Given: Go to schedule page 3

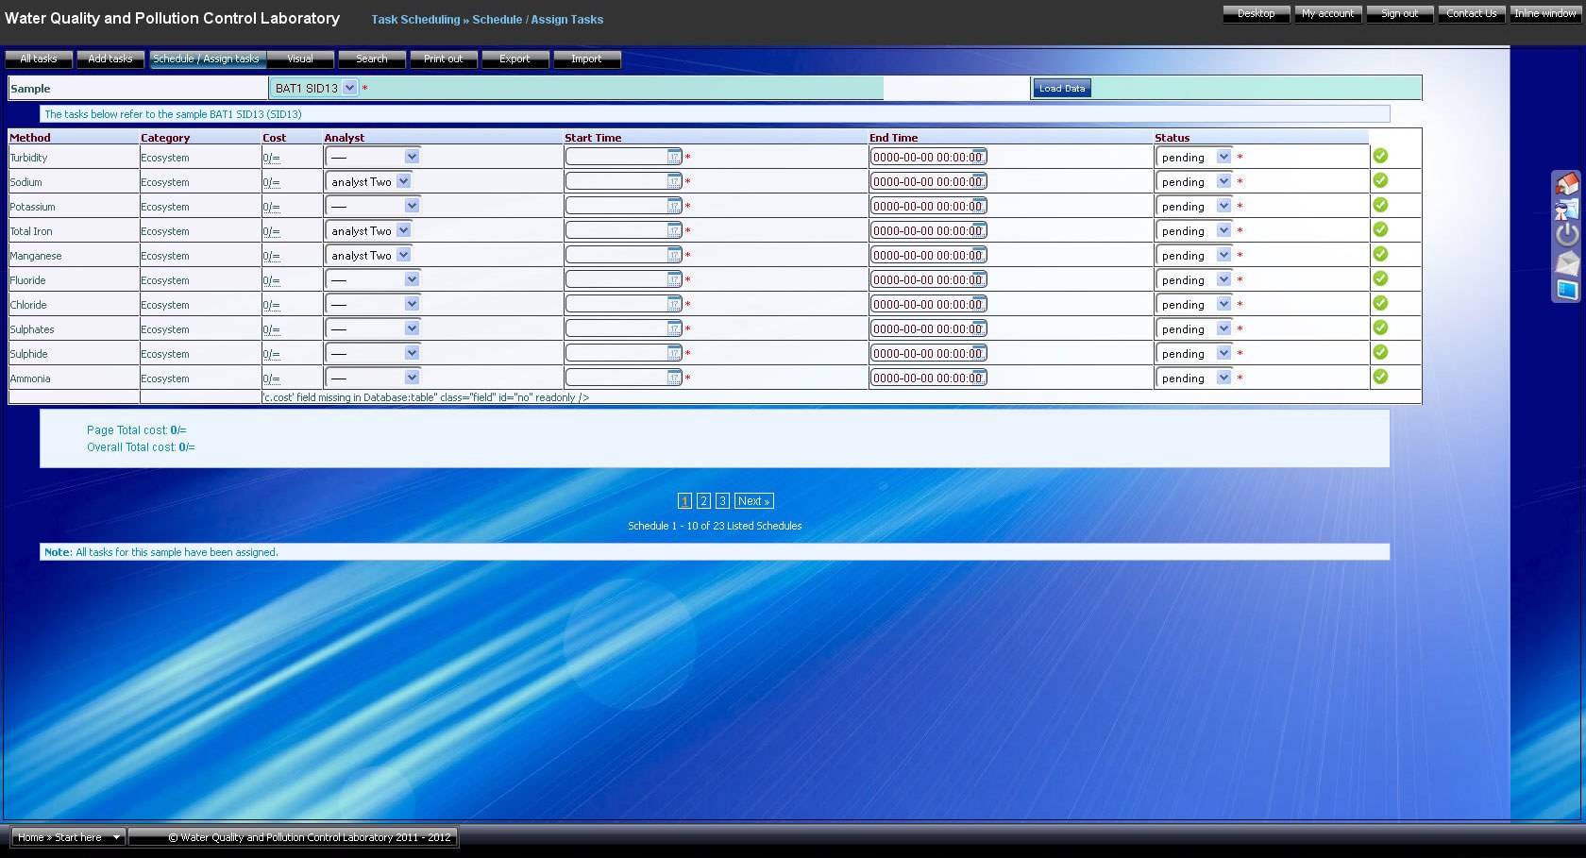Looking at the screenshot, I should click(722, 501).
